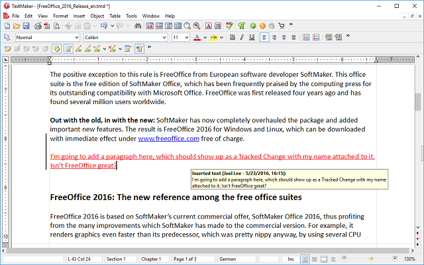This screenshot has width=424, height=265.
Task: Launch PlanMaker via green P icon
Action: 253,26
